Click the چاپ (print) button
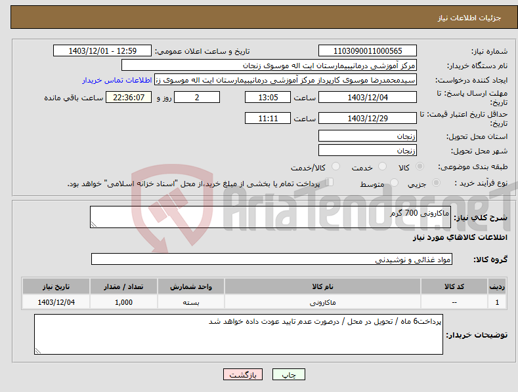This screenshot has height=392, width=518. [x=288, y=374]
